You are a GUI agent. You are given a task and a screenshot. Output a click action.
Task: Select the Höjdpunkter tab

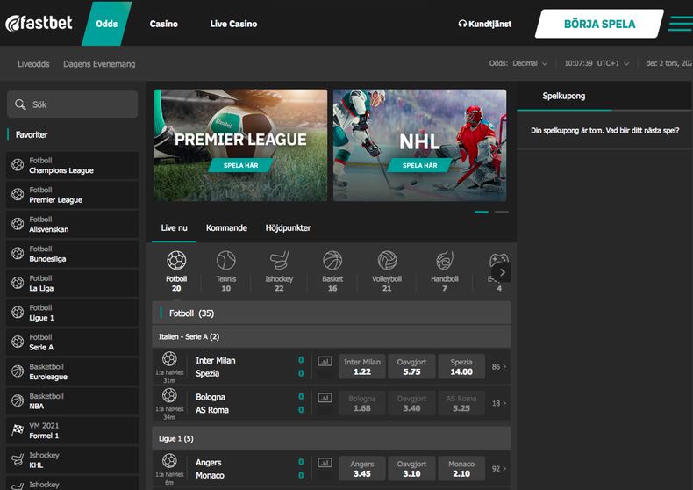288,227
